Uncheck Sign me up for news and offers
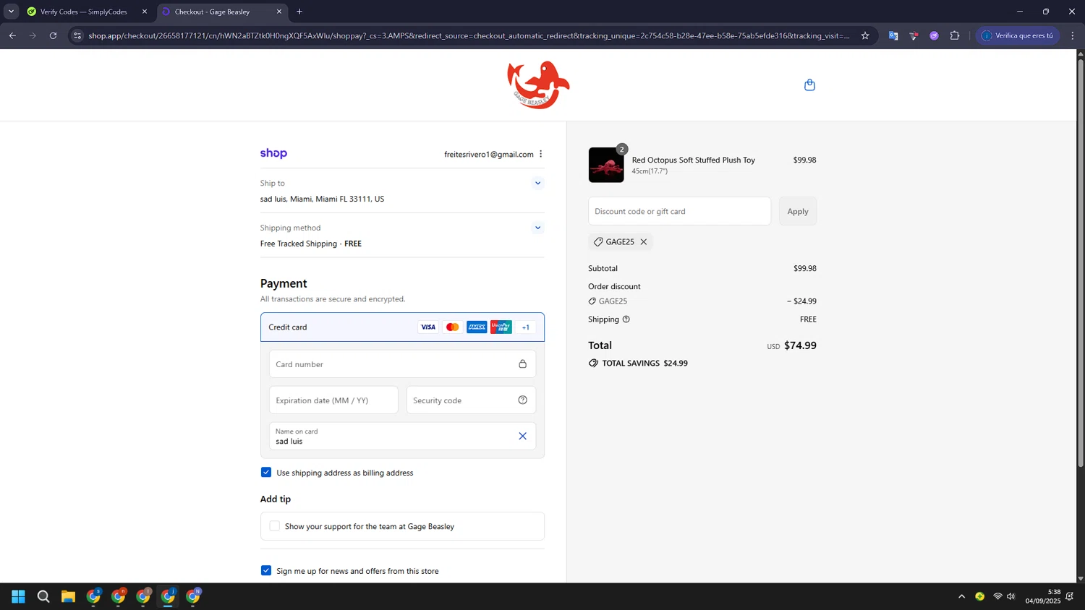Screen dimensions: 1085x610 click(266, 570)
